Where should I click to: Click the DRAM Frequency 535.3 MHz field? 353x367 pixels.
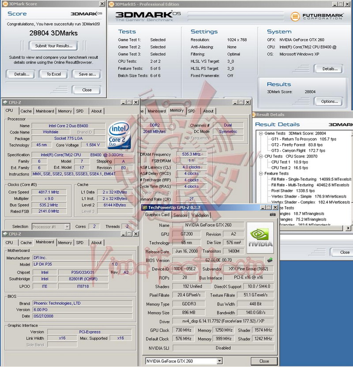(191, 154)
